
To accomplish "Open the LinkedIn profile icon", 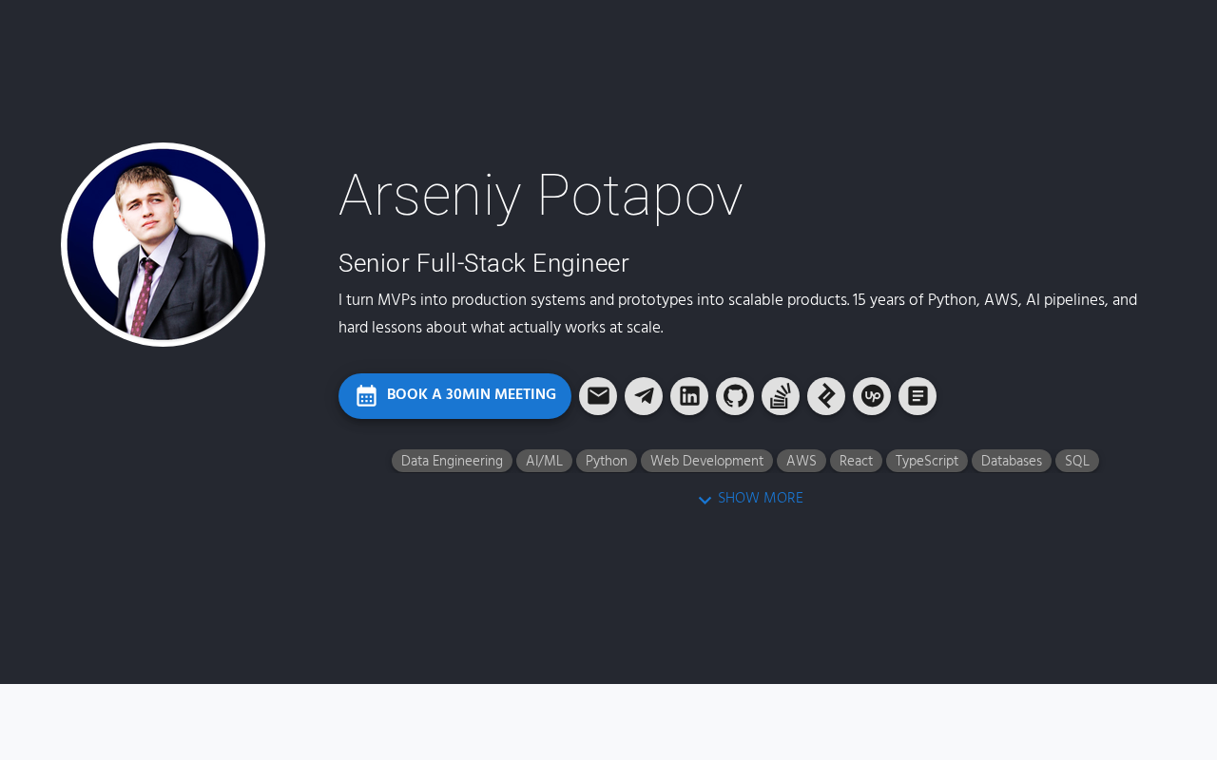I will [689, 396].
